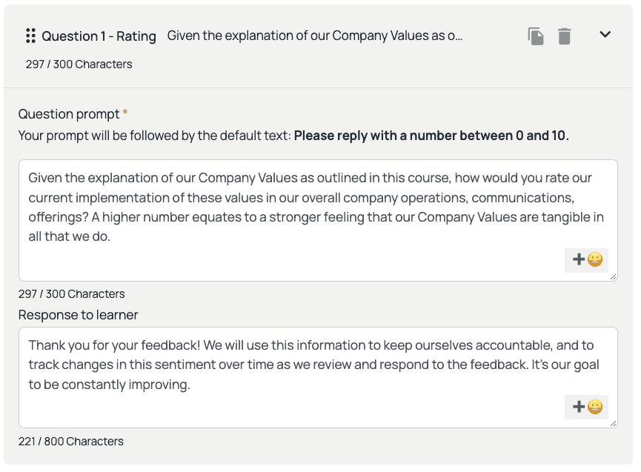
Task: Click the Response to learner resize handle
Action: click(613, 424)
